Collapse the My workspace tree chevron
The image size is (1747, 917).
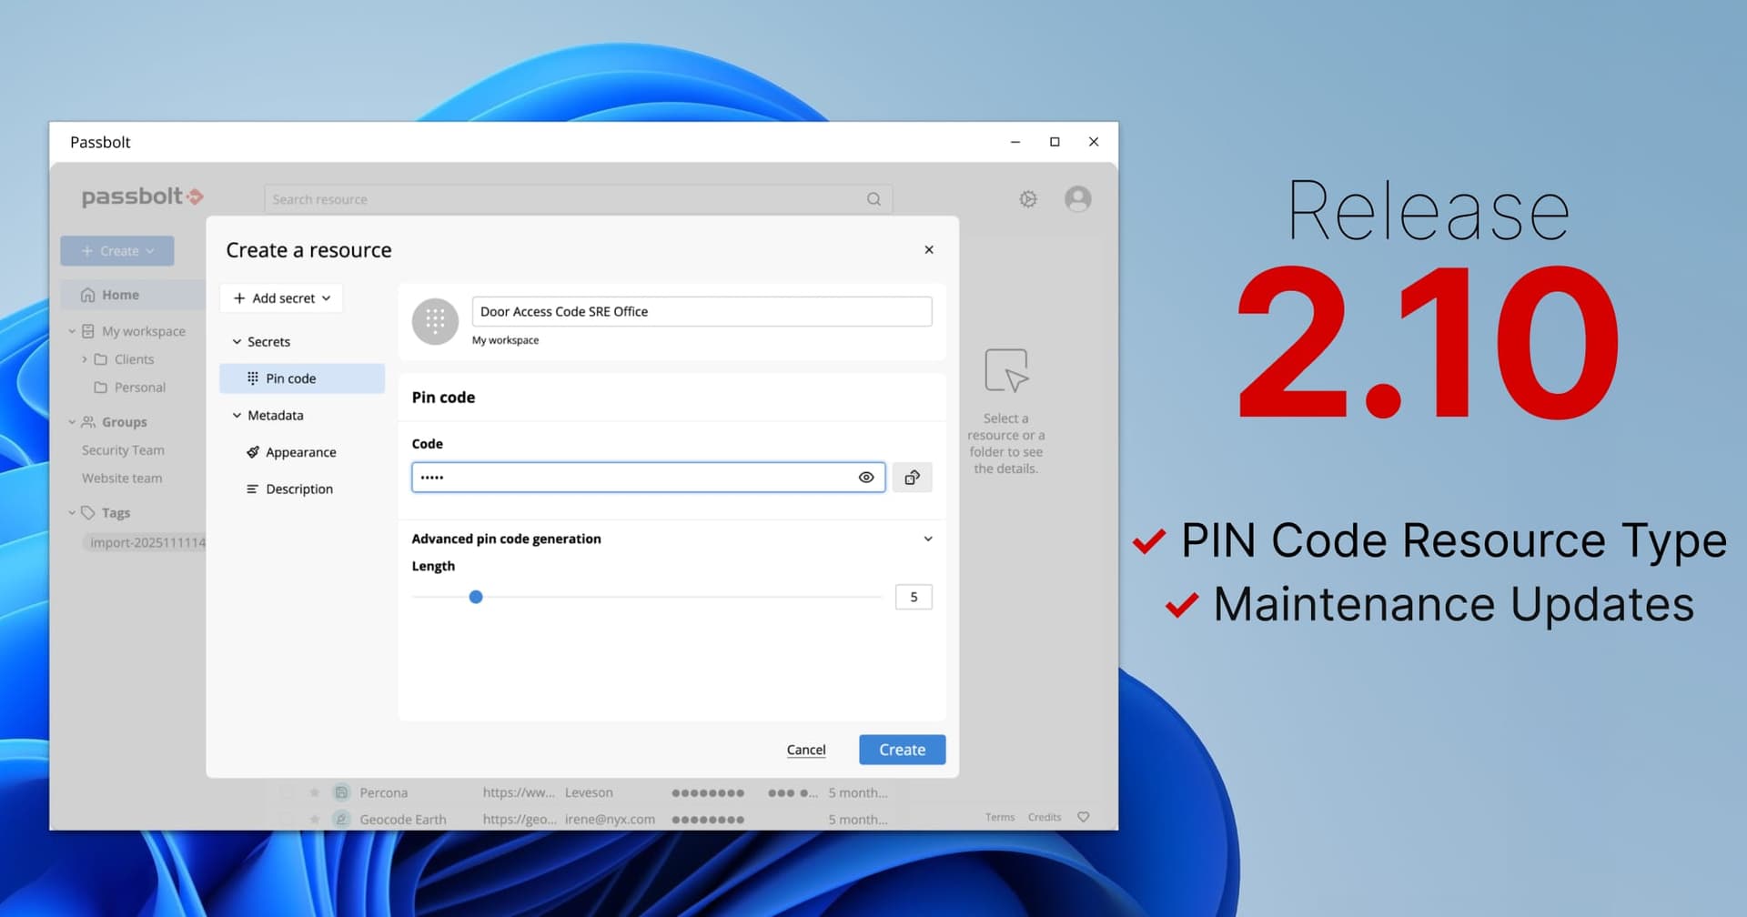pos(72,331)
